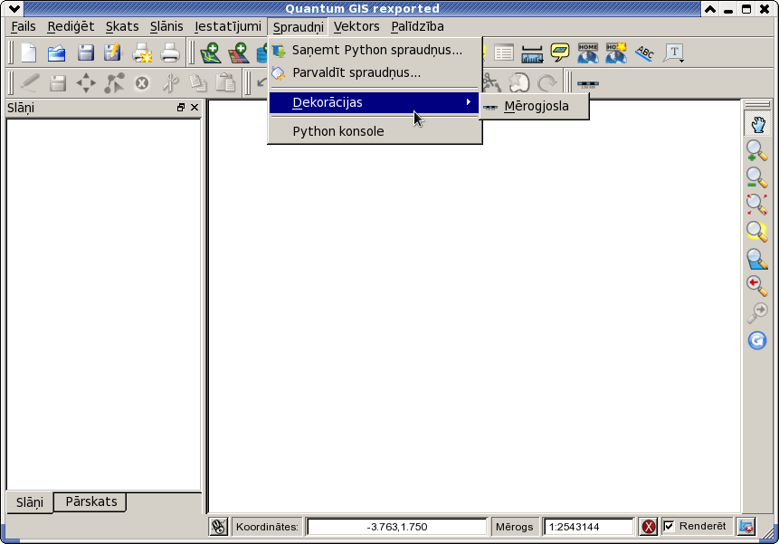Click Zoom to Selection yellow magnifier
This screenshot has width=779, height=544.
pyautogui.click(x=757, y=232)
